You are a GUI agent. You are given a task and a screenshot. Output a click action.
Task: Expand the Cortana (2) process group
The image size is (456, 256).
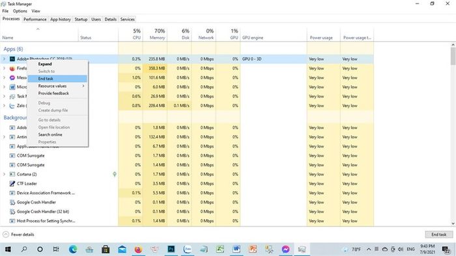tap(4, 174)
